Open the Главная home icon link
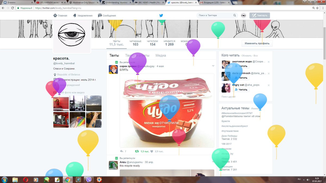Viewport: 326px width, 183px height. pyautogui.click(x=60, y=15)
